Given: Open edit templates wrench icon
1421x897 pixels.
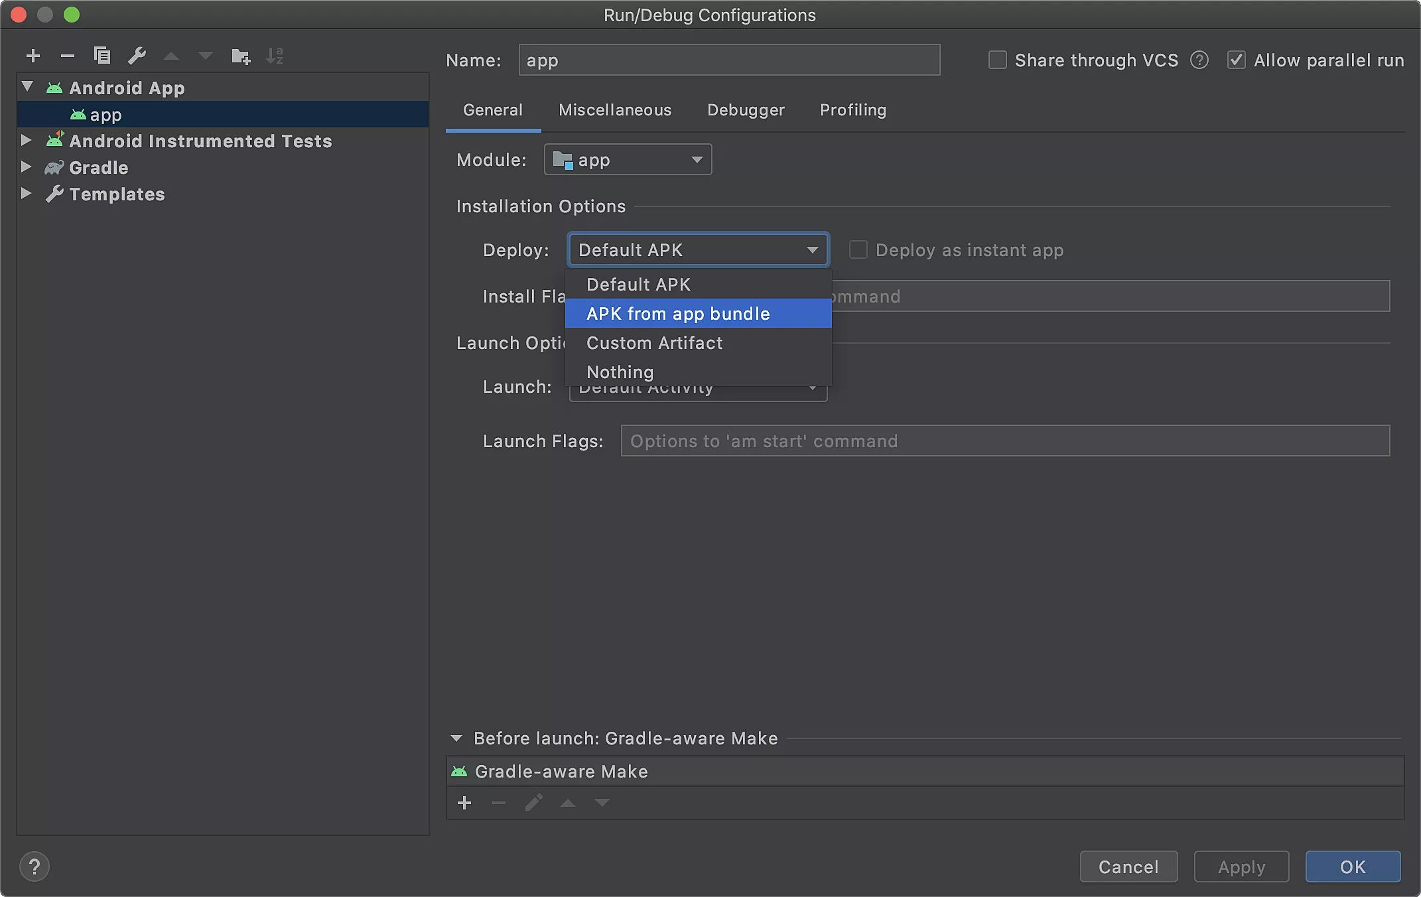Looking at the screenshot, I should (137, 56).
